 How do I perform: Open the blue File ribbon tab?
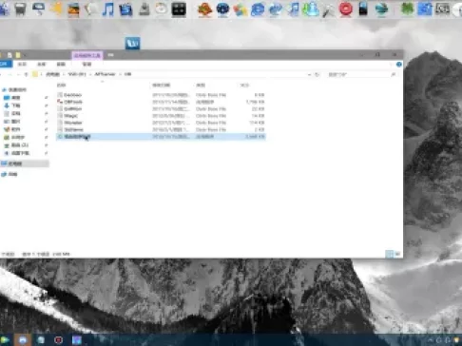5,64
